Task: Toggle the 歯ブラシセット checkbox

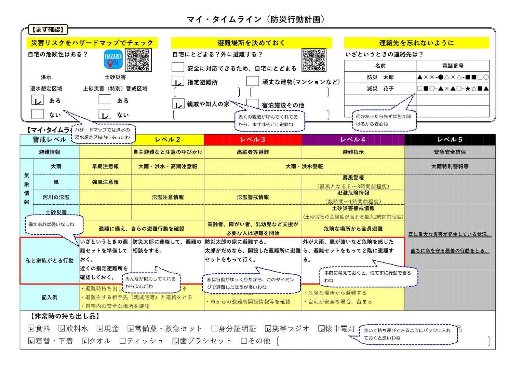Action: (176, 341)
